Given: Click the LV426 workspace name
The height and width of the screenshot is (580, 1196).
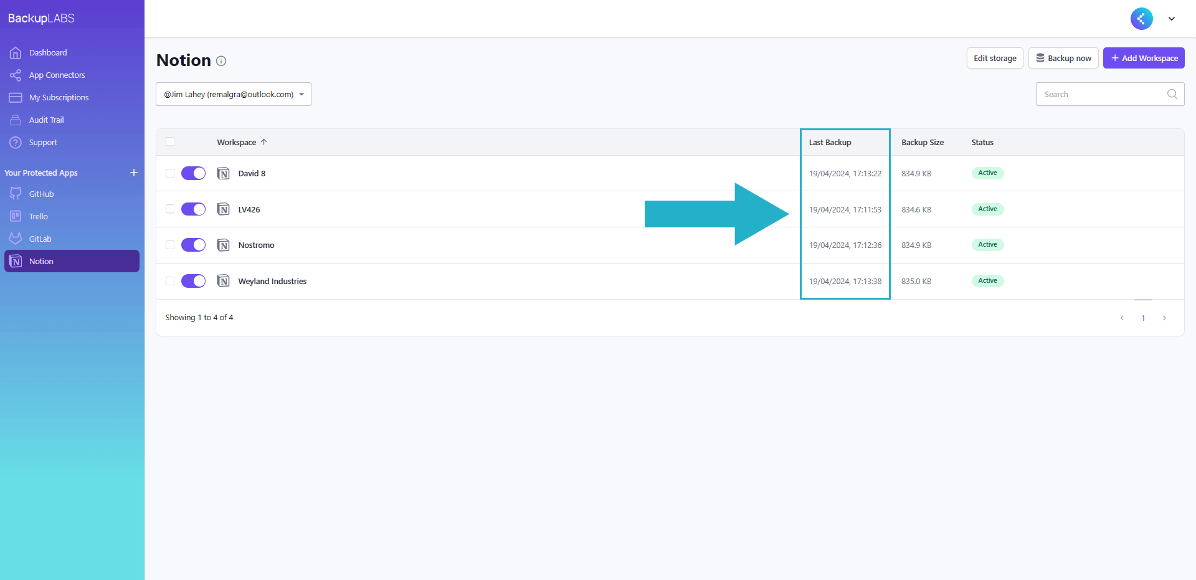Looking at the screenshot, I should pyautogui.click(x=249, y=210).
